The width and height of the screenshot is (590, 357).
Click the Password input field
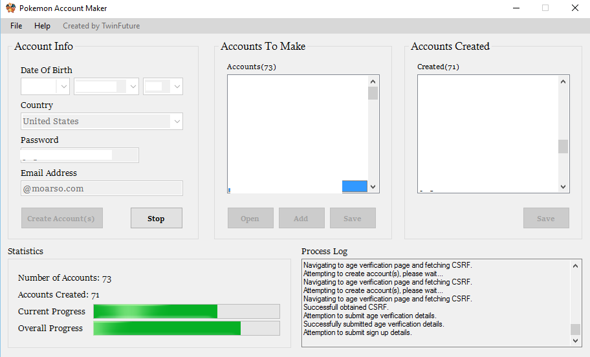[80, 155]
